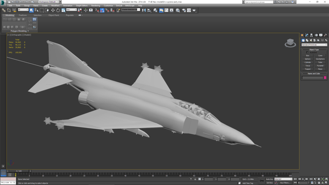Switch to the Object Paint ribbon tab
Image resolution: width=329 pixels, height=185 pixels.
coord(53,15)
